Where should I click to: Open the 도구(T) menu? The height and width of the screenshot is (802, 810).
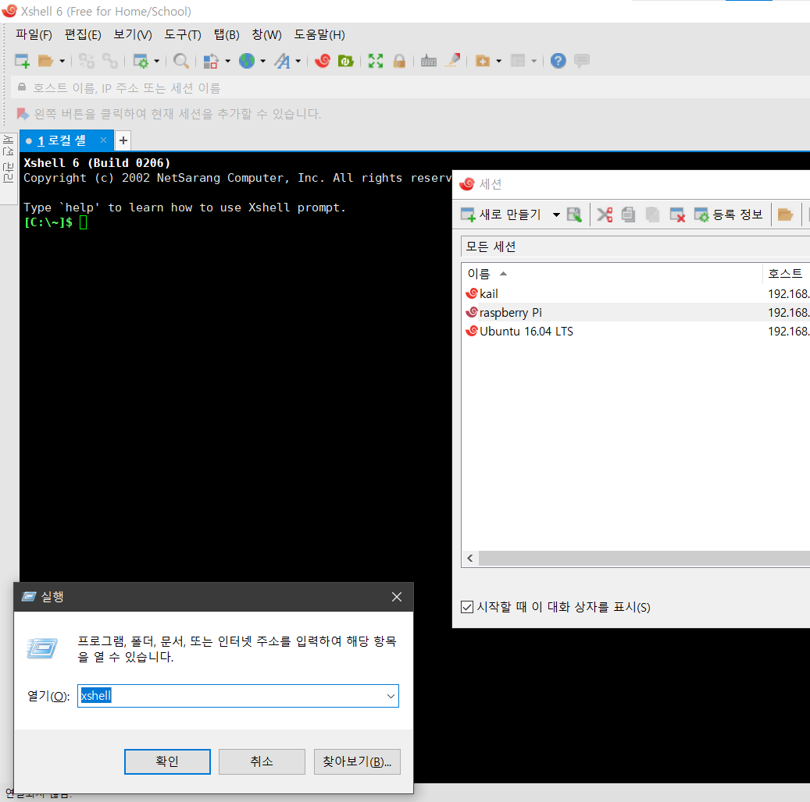coord(182,34)
